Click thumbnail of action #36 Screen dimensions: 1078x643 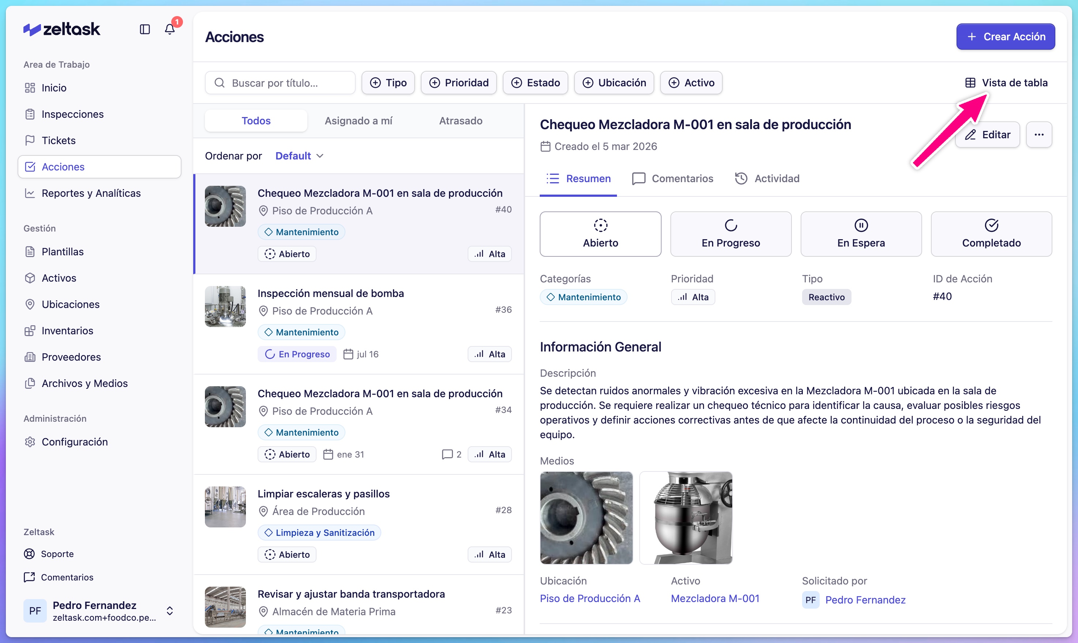click(225, 307)
